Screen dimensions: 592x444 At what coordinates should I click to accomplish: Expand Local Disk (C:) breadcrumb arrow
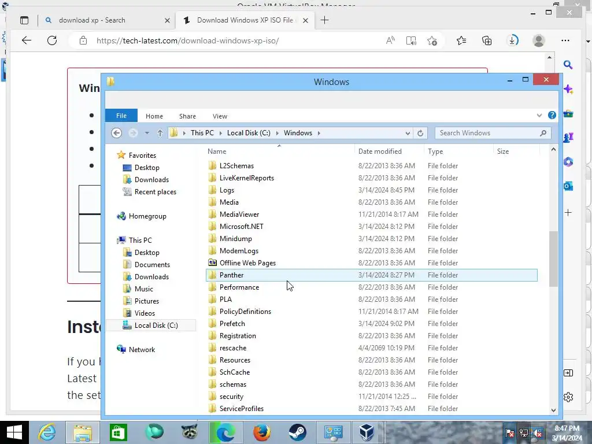coord(277,133)
